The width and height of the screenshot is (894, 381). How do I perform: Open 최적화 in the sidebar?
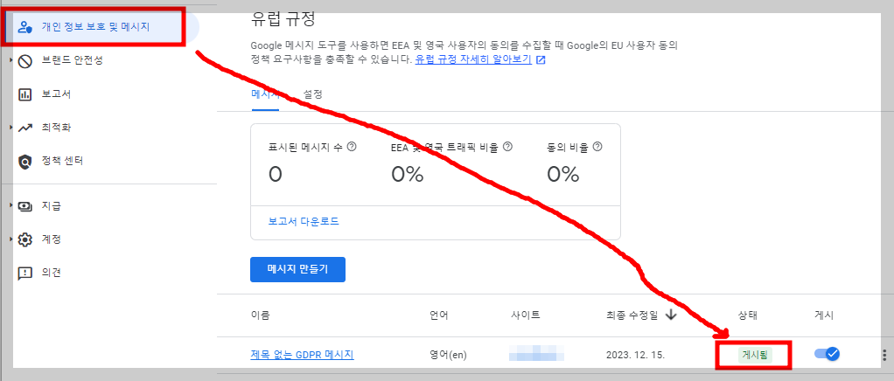tap(56, 127)
